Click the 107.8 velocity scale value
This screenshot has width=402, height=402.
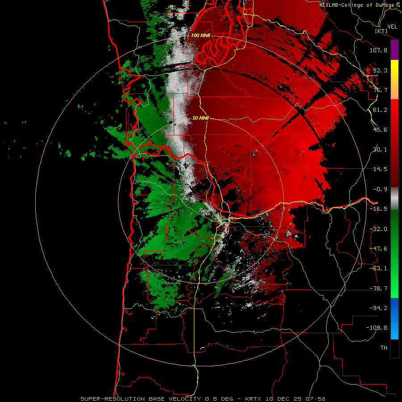[378, 50]
